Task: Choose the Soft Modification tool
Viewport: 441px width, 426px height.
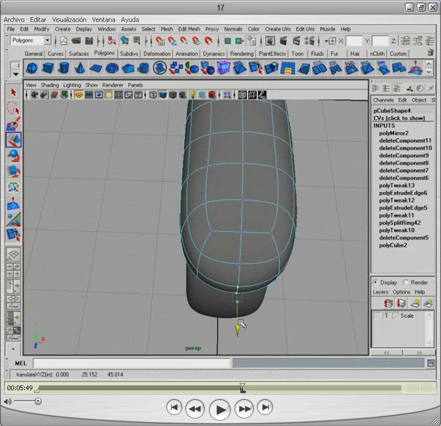Action: coord(13,203)
